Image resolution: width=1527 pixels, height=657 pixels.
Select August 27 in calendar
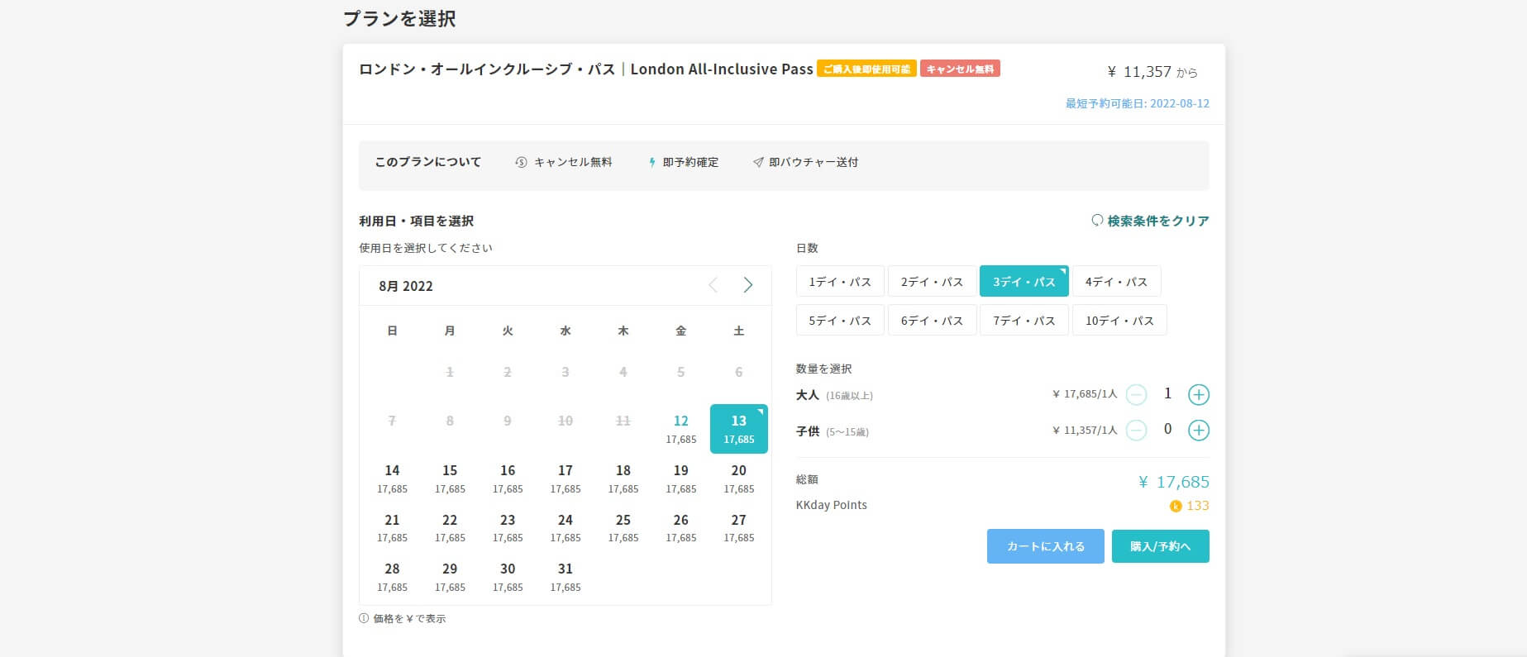(x=739, y=527)
